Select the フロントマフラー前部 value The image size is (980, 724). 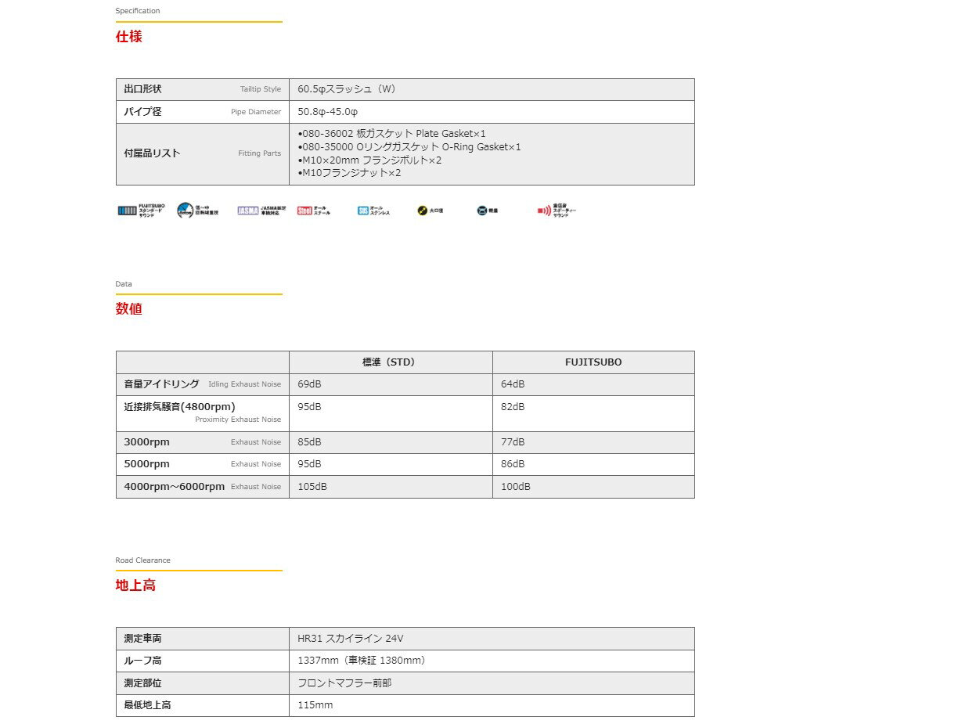tap(344, 683)
